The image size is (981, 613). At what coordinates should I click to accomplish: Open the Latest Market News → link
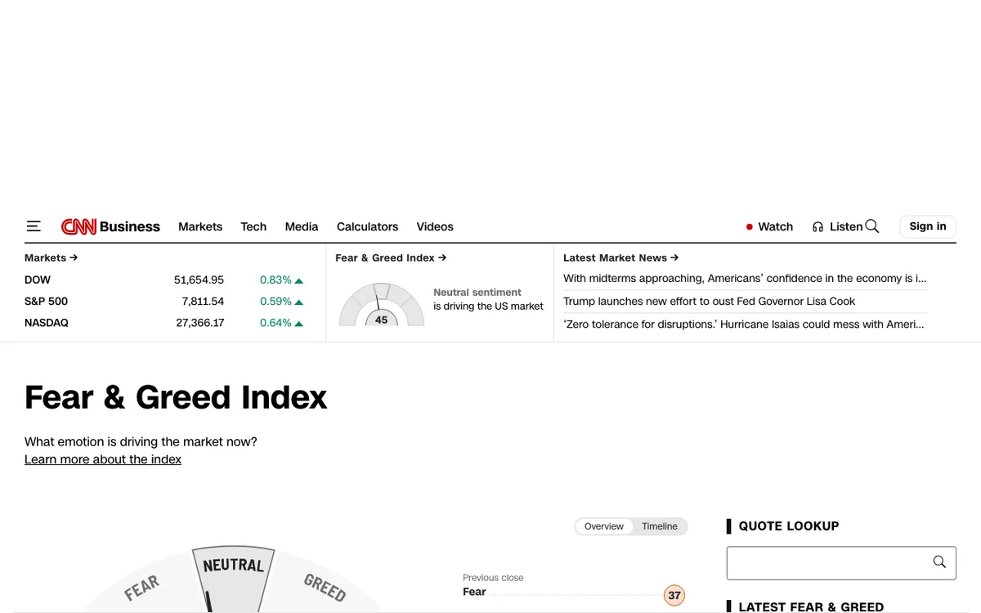point(621,257)
